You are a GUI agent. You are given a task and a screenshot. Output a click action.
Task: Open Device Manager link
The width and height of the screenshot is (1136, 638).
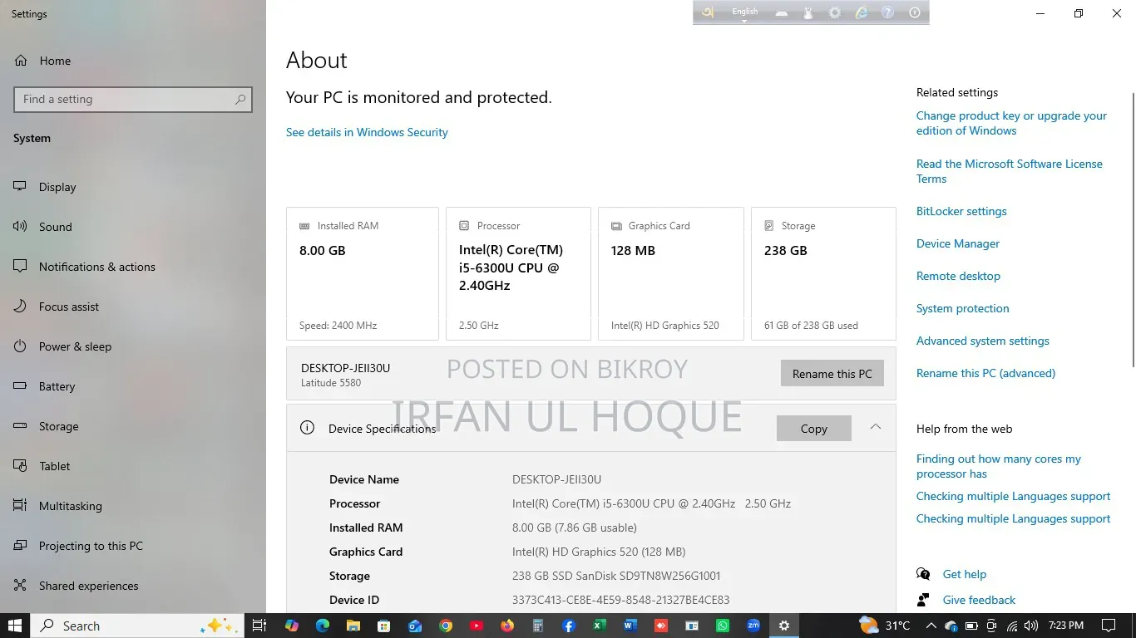coord(958,243)
